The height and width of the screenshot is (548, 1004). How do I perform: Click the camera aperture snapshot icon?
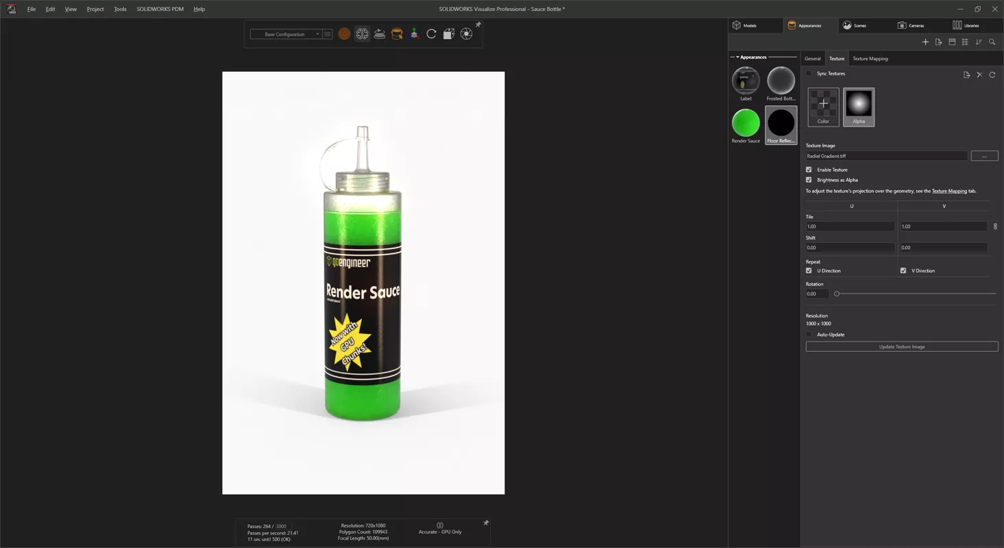466,34
